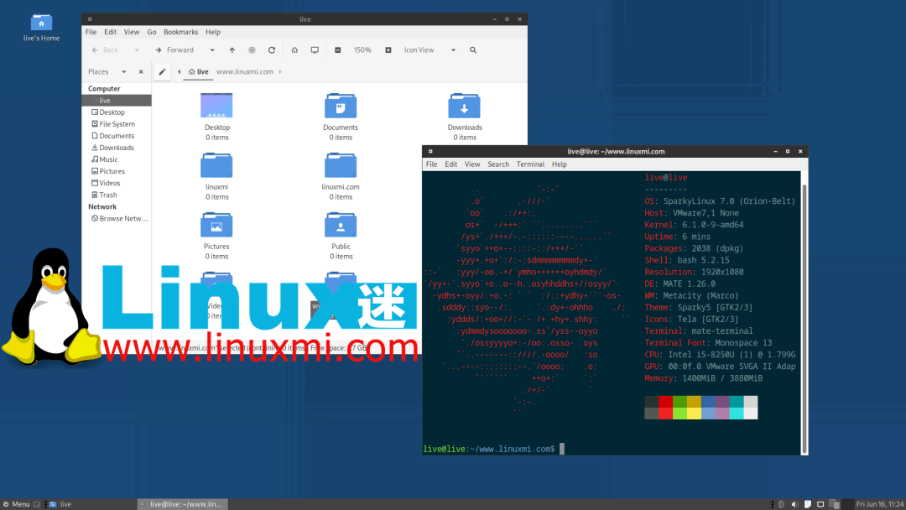Stop loading in file manager toolbar
This screenshot has width=906, height=510.
point(252,50)
